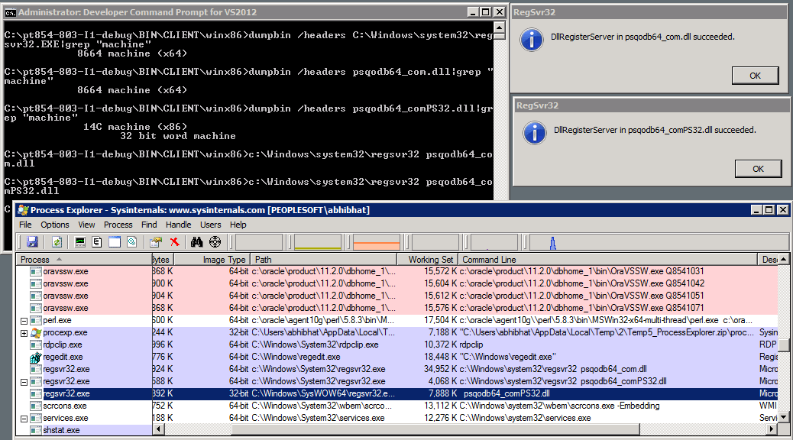793x440 pixels.
Task: Click OK in the psqodb64_com.dll success dialog
Action: point(755,76)
